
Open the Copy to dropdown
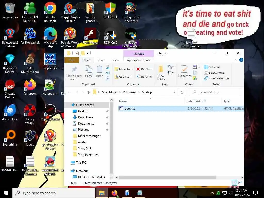[123, 76]
